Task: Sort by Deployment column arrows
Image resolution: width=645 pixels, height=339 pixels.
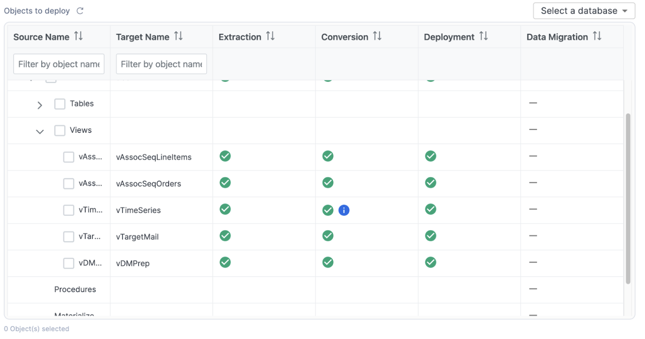Action: (484, 37)
